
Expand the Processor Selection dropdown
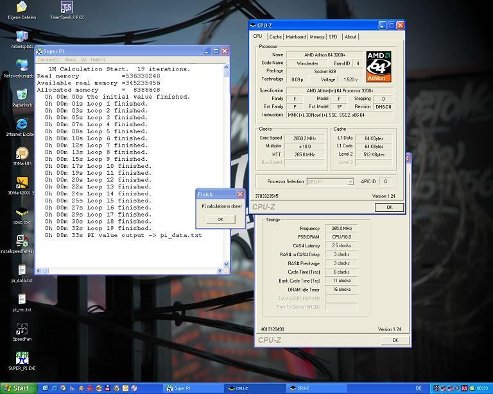(350, 182)
